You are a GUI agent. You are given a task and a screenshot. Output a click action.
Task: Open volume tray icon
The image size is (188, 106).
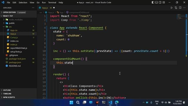(x=166, y=102)
